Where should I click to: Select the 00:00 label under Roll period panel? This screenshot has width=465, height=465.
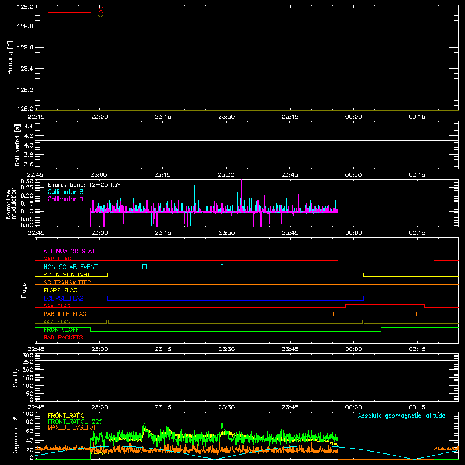[x=353, y=175]
